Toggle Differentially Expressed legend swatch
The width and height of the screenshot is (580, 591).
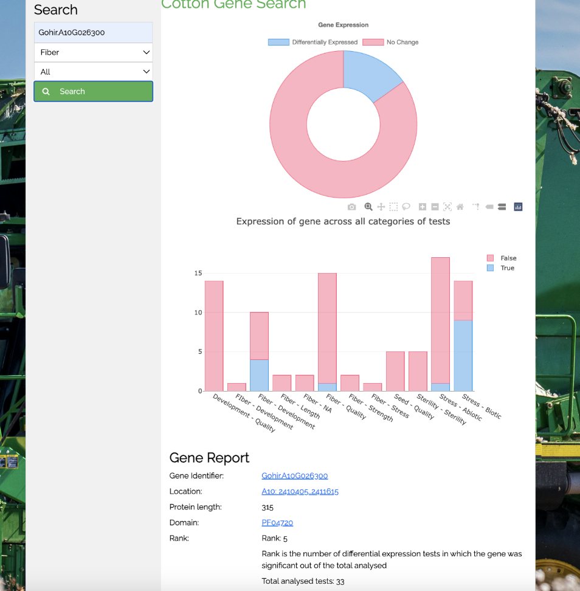pyautogui.click(x=278, y=42)
